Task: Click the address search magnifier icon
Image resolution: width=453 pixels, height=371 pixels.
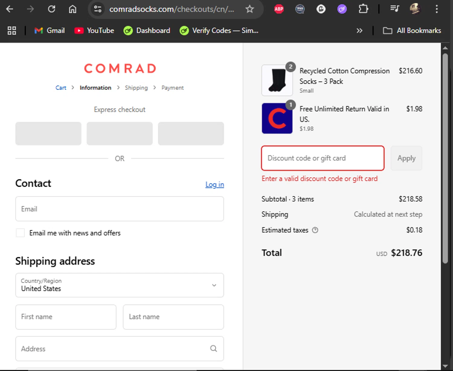Action: click(214, 349)
